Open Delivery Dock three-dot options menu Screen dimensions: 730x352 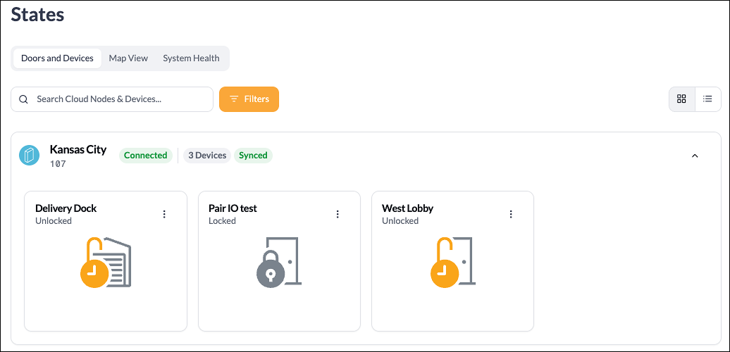click(x=164, y=214)
